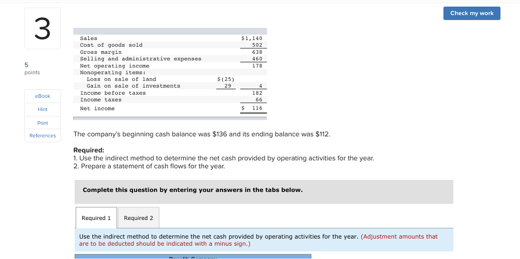Click the Sales row label
The image size is (520, 259).
point(88,39)
